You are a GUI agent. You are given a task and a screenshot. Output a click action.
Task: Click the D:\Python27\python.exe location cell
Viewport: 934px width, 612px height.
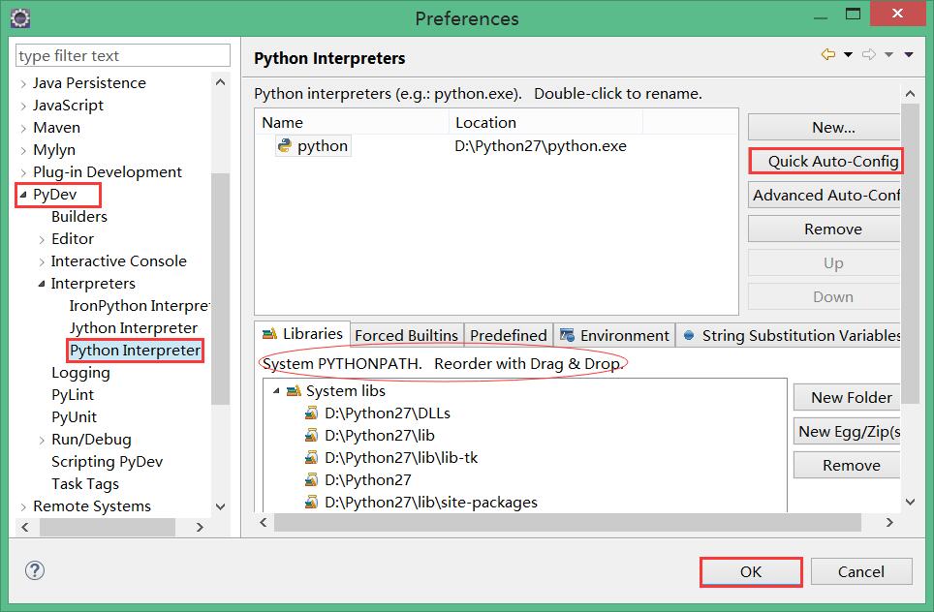point(541,146)
